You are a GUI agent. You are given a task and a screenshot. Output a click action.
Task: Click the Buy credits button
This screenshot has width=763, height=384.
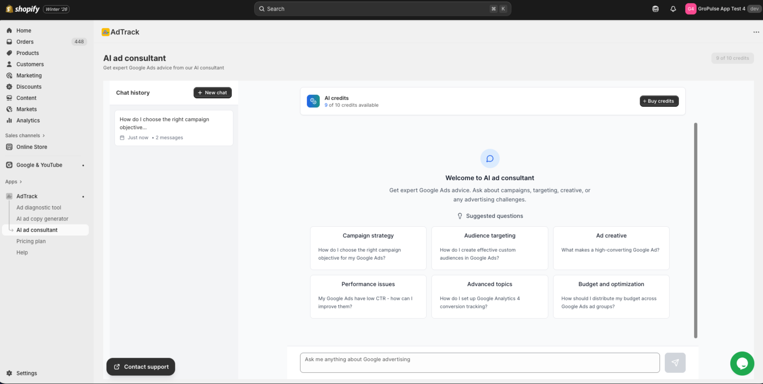coord(659,101)
